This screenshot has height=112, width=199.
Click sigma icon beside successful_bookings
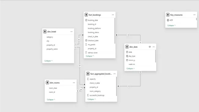click(88, 95)
